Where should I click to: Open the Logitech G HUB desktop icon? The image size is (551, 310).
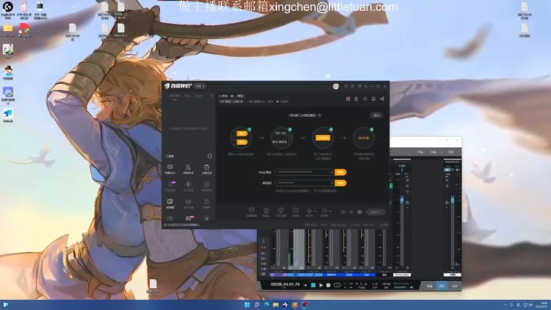coord(8,7)
